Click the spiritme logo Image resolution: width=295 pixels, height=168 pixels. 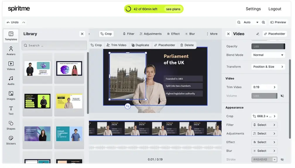19,9
